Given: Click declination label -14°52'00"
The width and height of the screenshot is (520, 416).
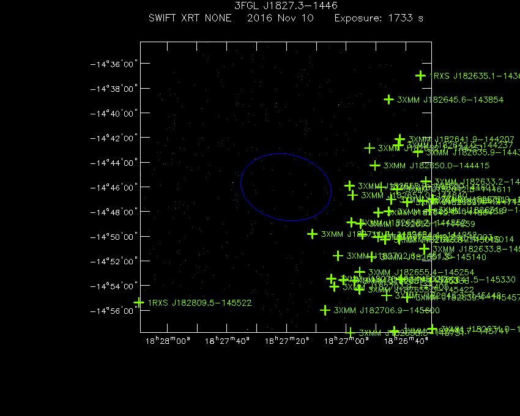Looking at the screenshot, I should coord(114,262).
